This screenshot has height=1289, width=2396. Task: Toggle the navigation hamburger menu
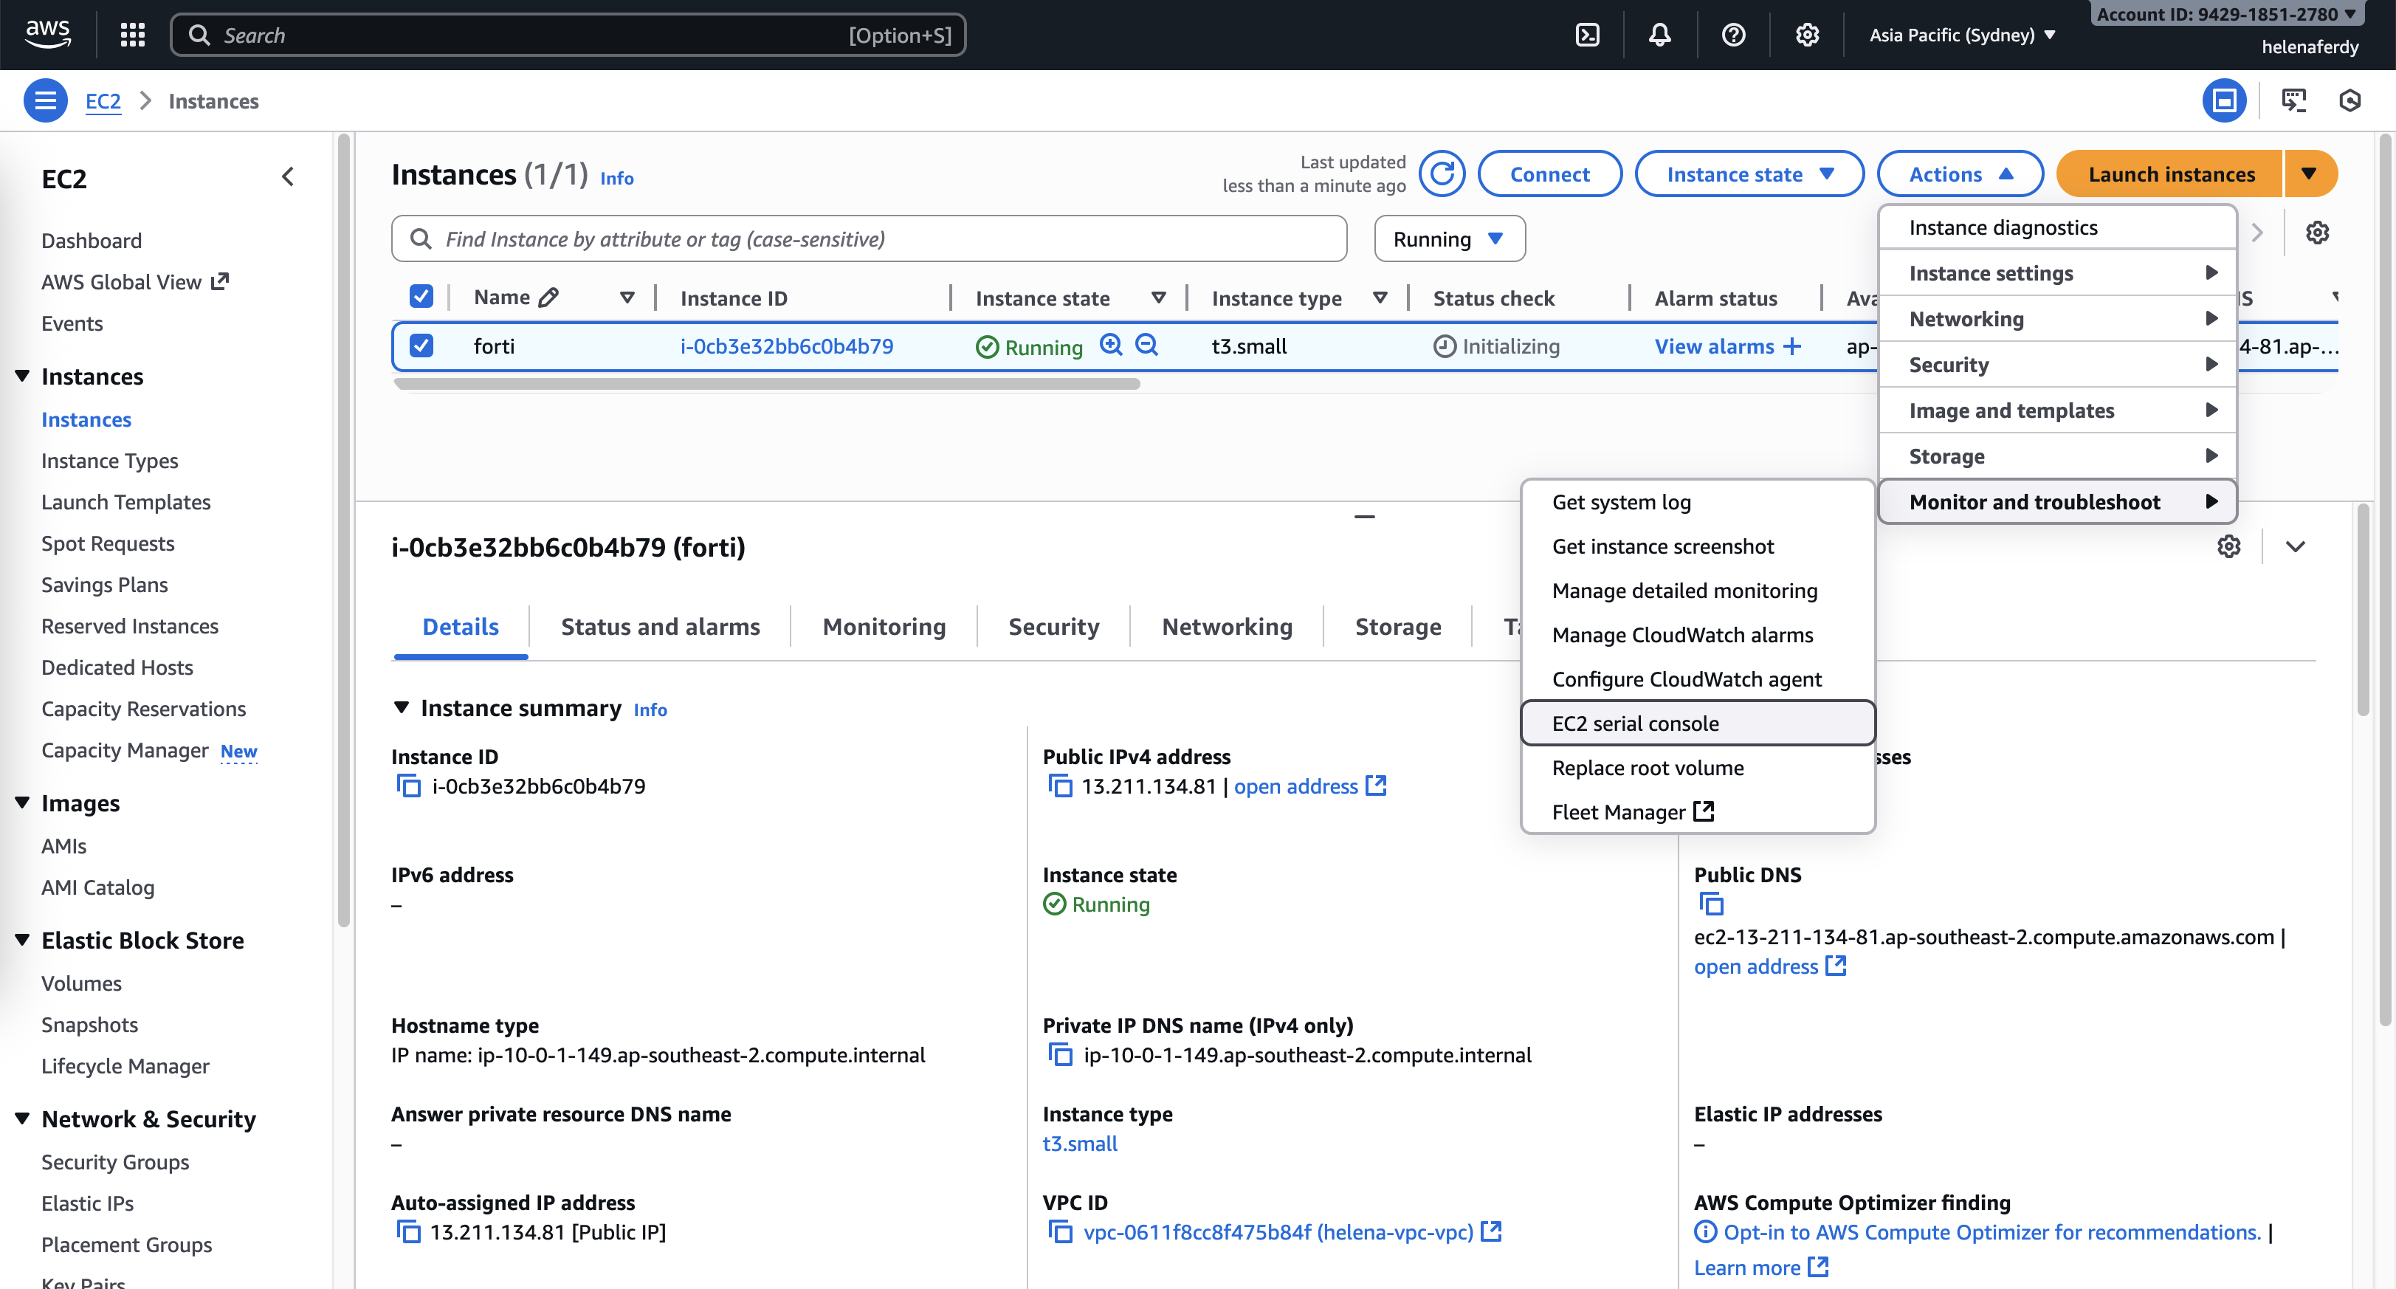click(x=44, y=100)
